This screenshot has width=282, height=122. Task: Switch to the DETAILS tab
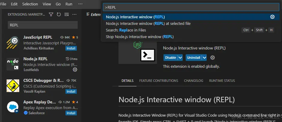coord(127,81)
